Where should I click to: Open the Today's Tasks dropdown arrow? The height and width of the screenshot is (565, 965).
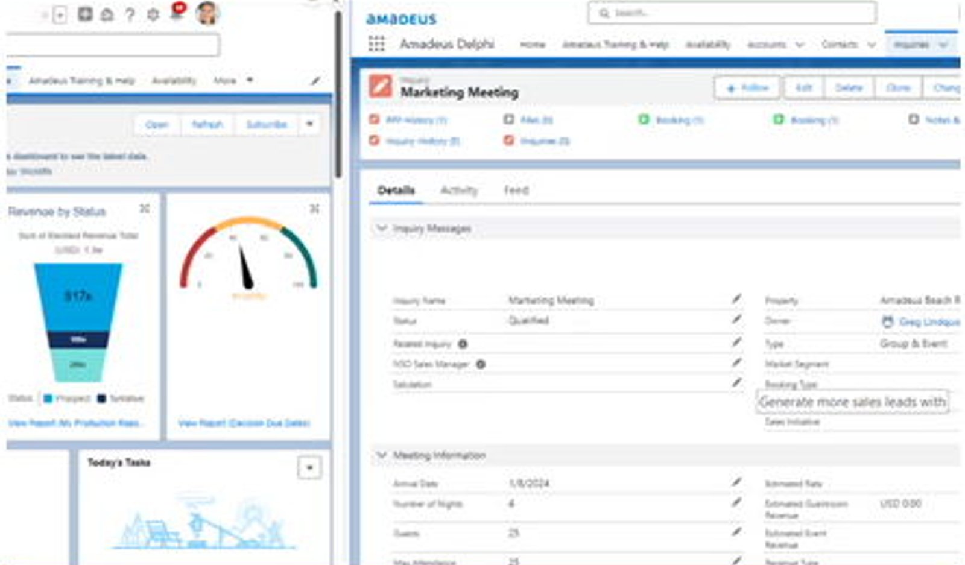point(309,468)
